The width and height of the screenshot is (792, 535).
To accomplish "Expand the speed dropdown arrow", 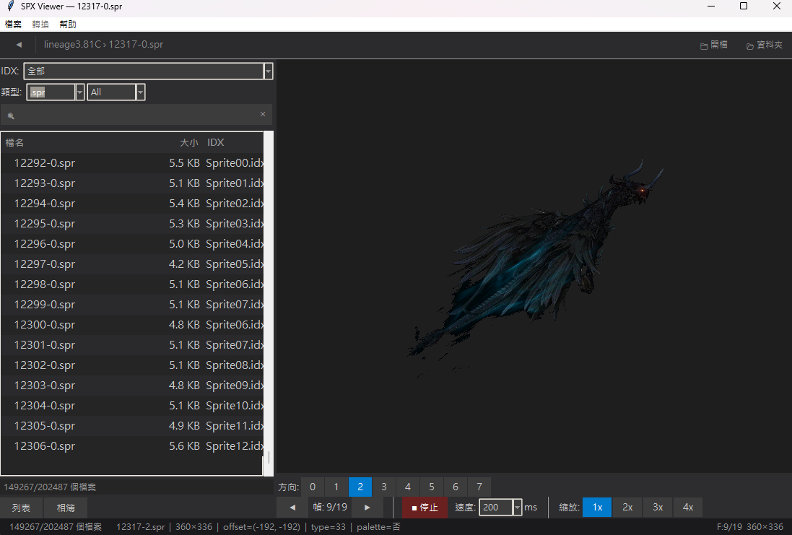I will pyautogui.click(x=517, y=508).
